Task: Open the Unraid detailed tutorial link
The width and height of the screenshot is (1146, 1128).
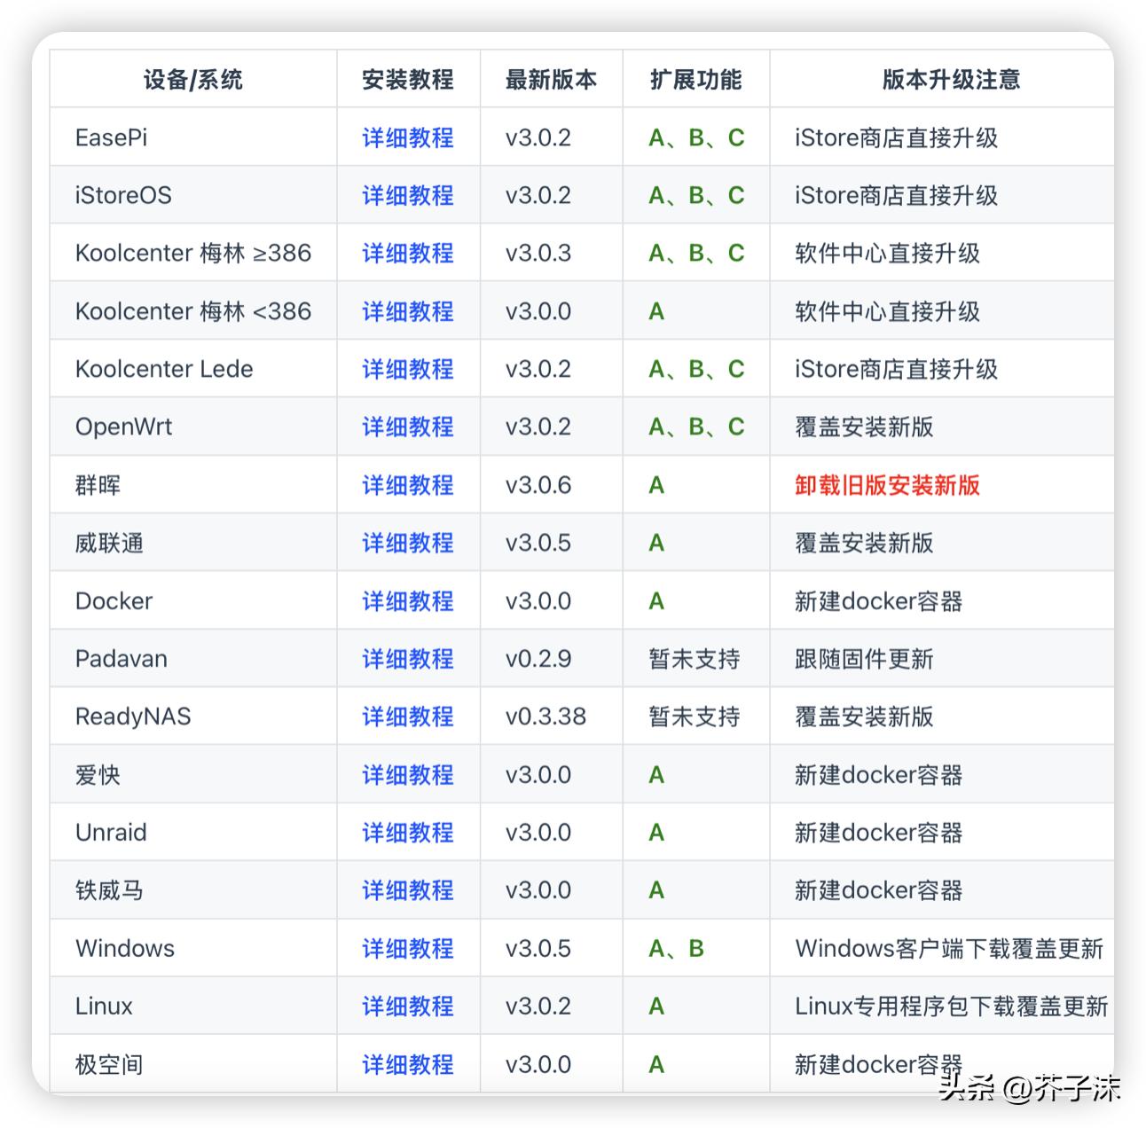Action: [407, 833]
